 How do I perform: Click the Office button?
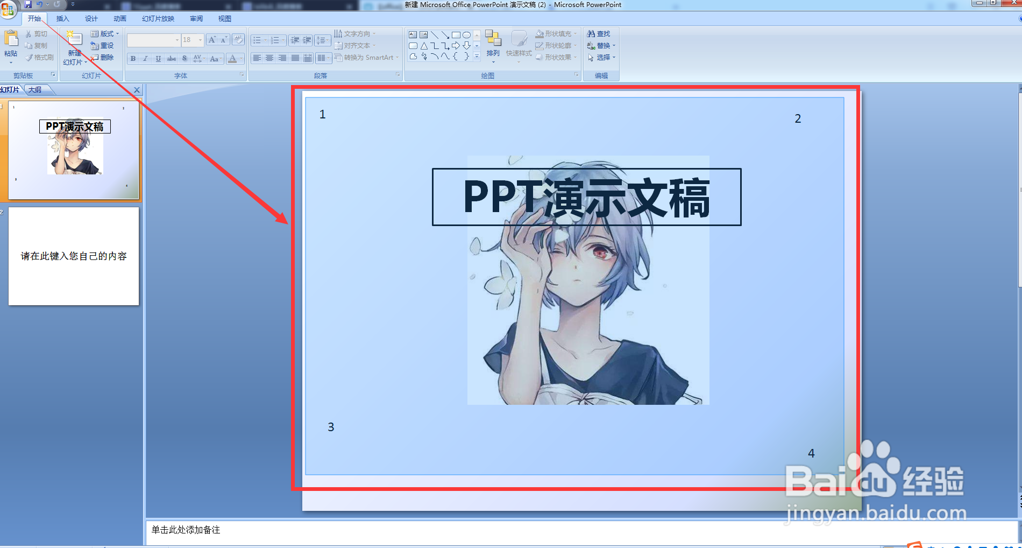pyautogui.click(x=8, y=8)
